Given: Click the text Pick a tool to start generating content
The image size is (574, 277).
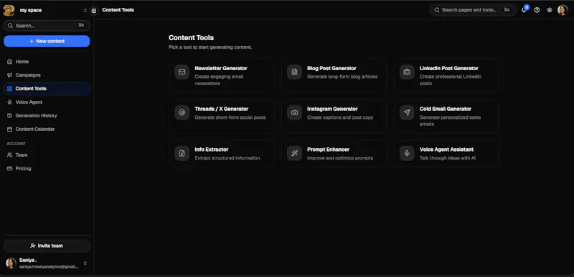Looking at the screenshot, I should [x=210, y=47].
